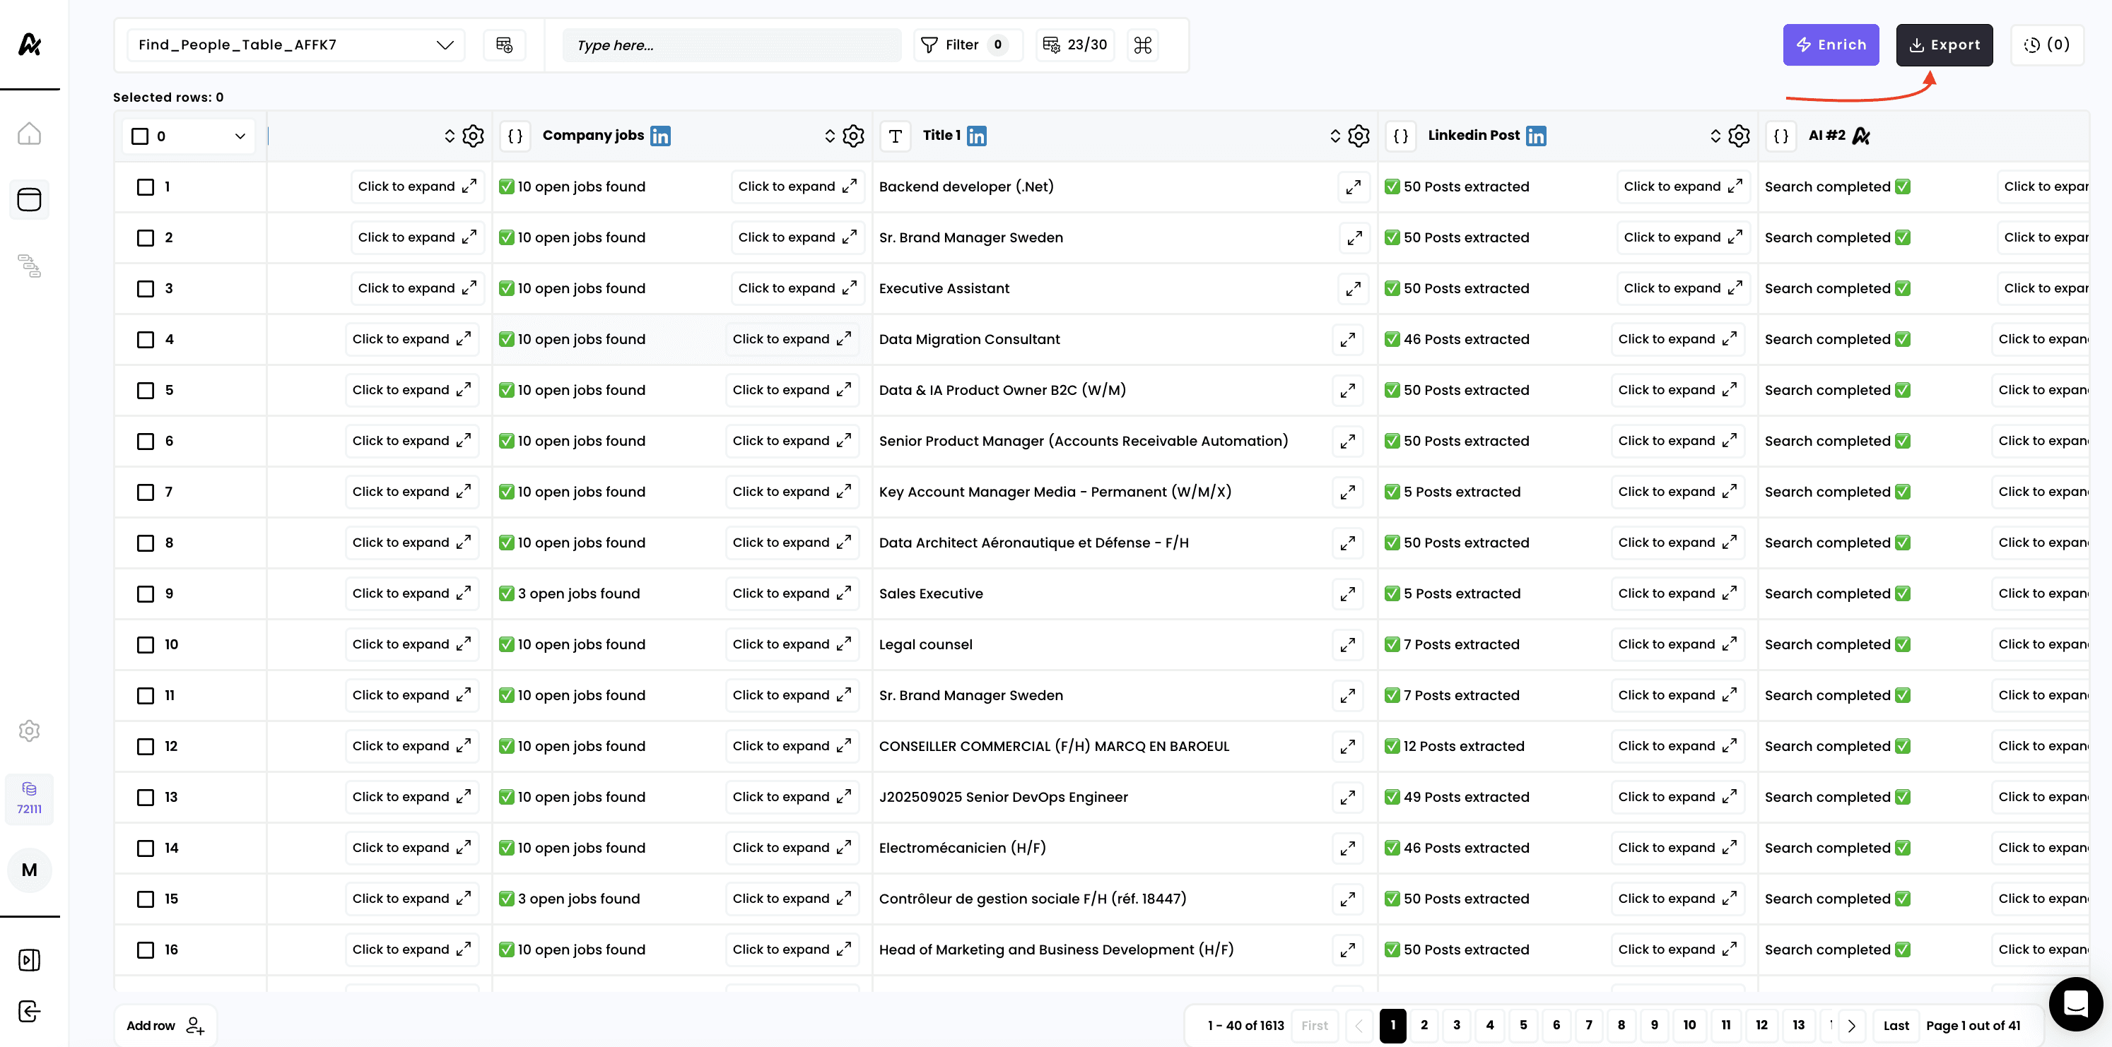2112x1047 pixels.
Task: Click the home icon in sidebar
Action: point(30,134)
